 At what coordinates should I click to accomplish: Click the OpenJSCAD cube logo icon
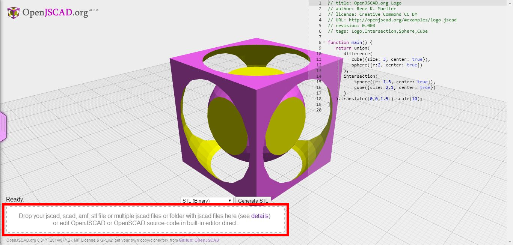click(x=14, y=13)
